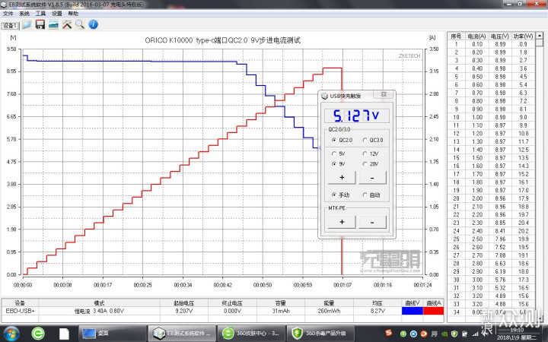Click the open file folder toolbar icon
This screenshot has width=548, height=342.
(27, 25)
